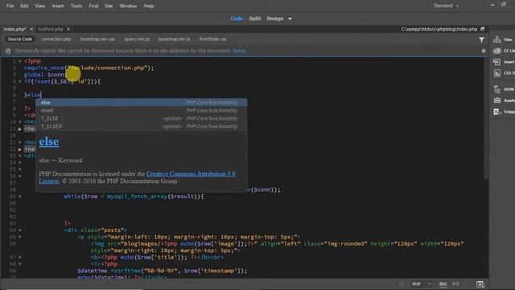Click the info icon on notification bar
This screenshot has height=290, width=515.
8,51
